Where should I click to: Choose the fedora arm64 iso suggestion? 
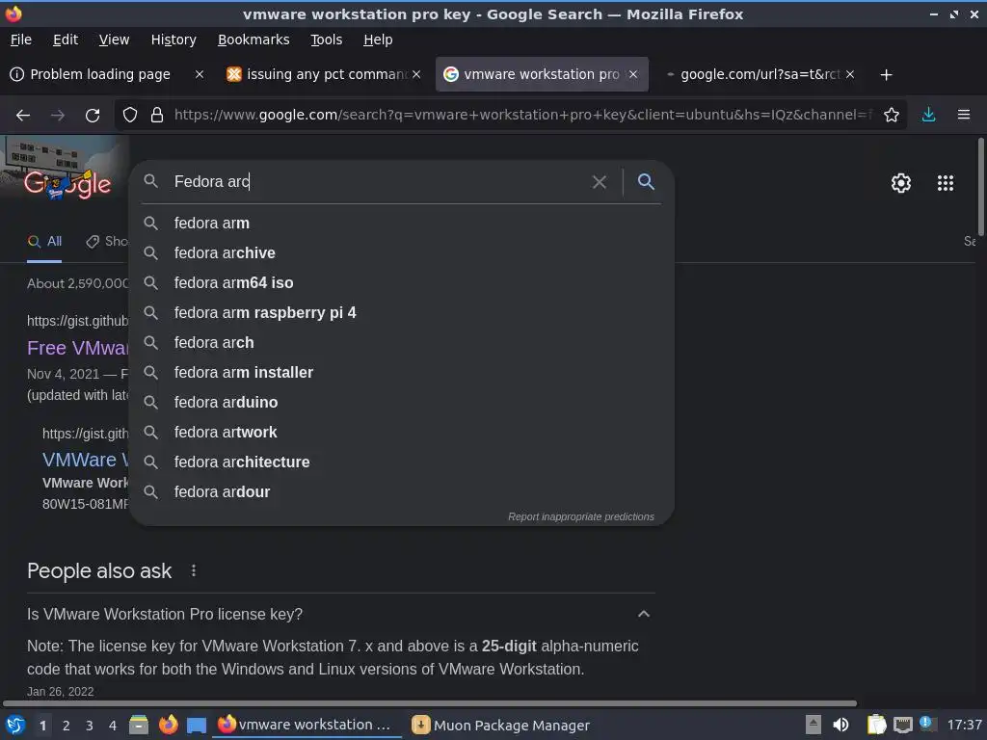(x=401, y=283)
